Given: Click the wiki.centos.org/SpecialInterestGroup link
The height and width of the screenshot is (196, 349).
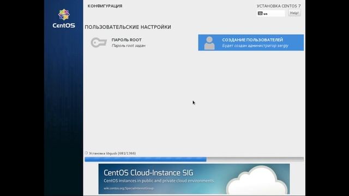Looking at the screenshot, I should tap(129, 188).
